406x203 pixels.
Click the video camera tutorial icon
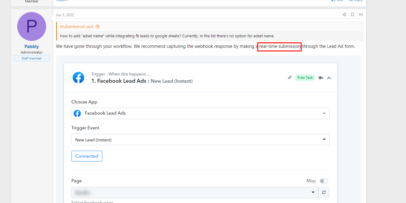coord(321,78)
